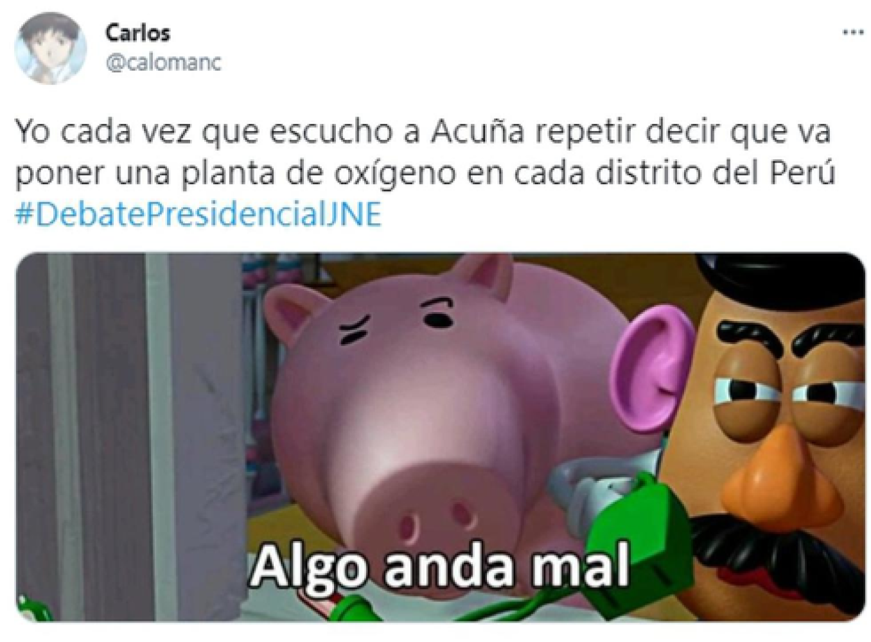Image resolution: width=871 pixels, height=642 pixels.
Task: Click the gray door frame in meme
Action: click(128, 437)
